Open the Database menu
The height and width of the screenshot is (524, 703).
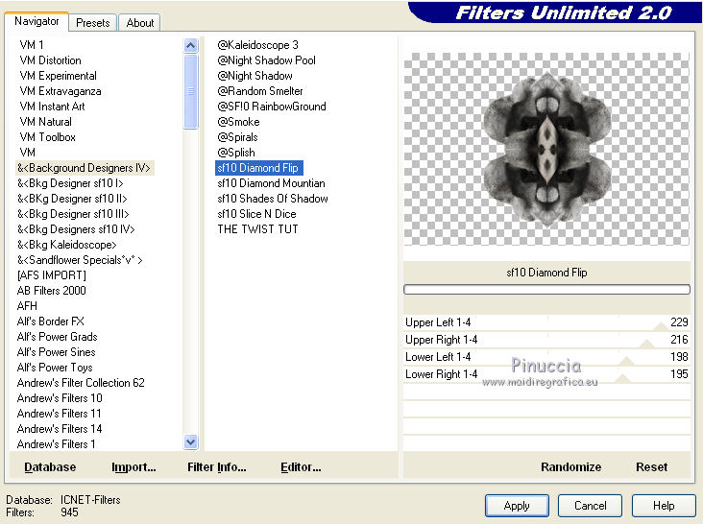(x=50, y=467)
